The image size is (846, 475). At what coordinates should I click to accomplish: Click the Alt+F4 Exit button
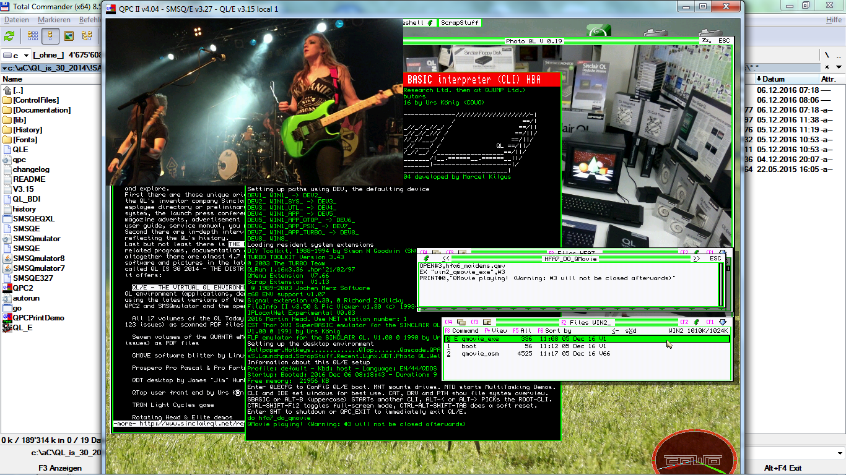click(782, 468)
